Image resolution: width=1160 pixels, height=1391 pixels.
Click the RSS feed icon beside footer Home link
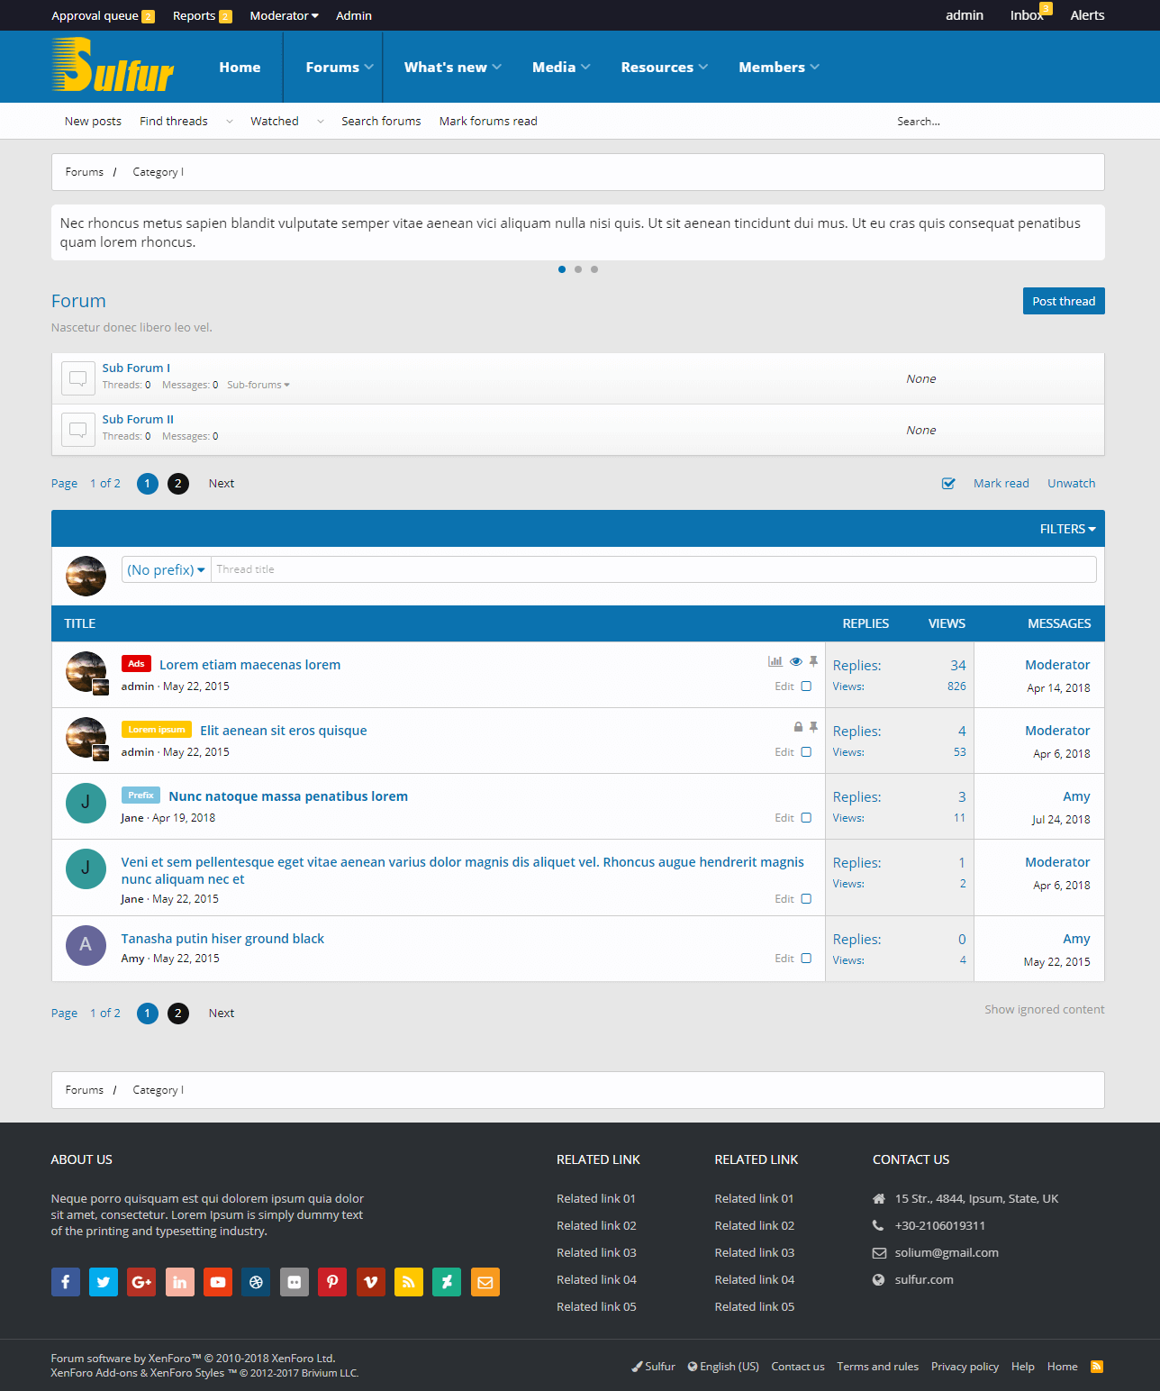coord(1097,1367)
